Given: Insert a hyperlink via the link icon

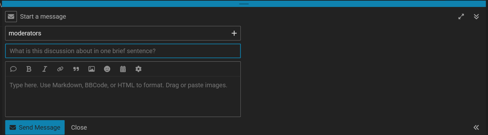Looking at the screenshot, I should pos(60,69).
